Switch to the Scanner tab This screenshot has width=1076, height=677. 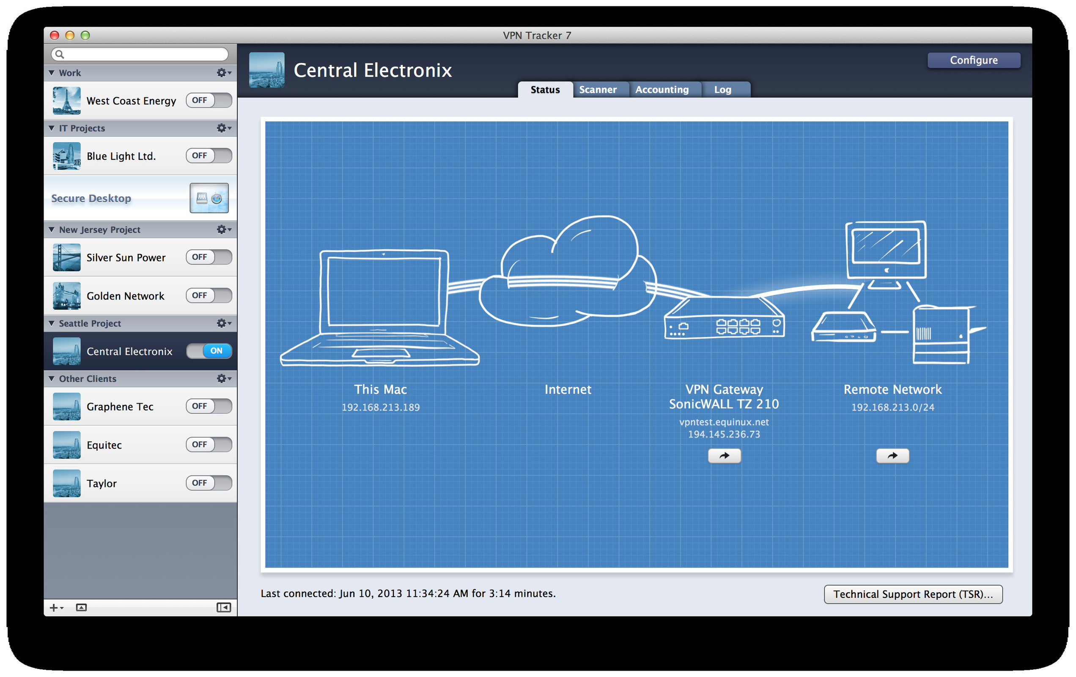(x=598, y=89)
